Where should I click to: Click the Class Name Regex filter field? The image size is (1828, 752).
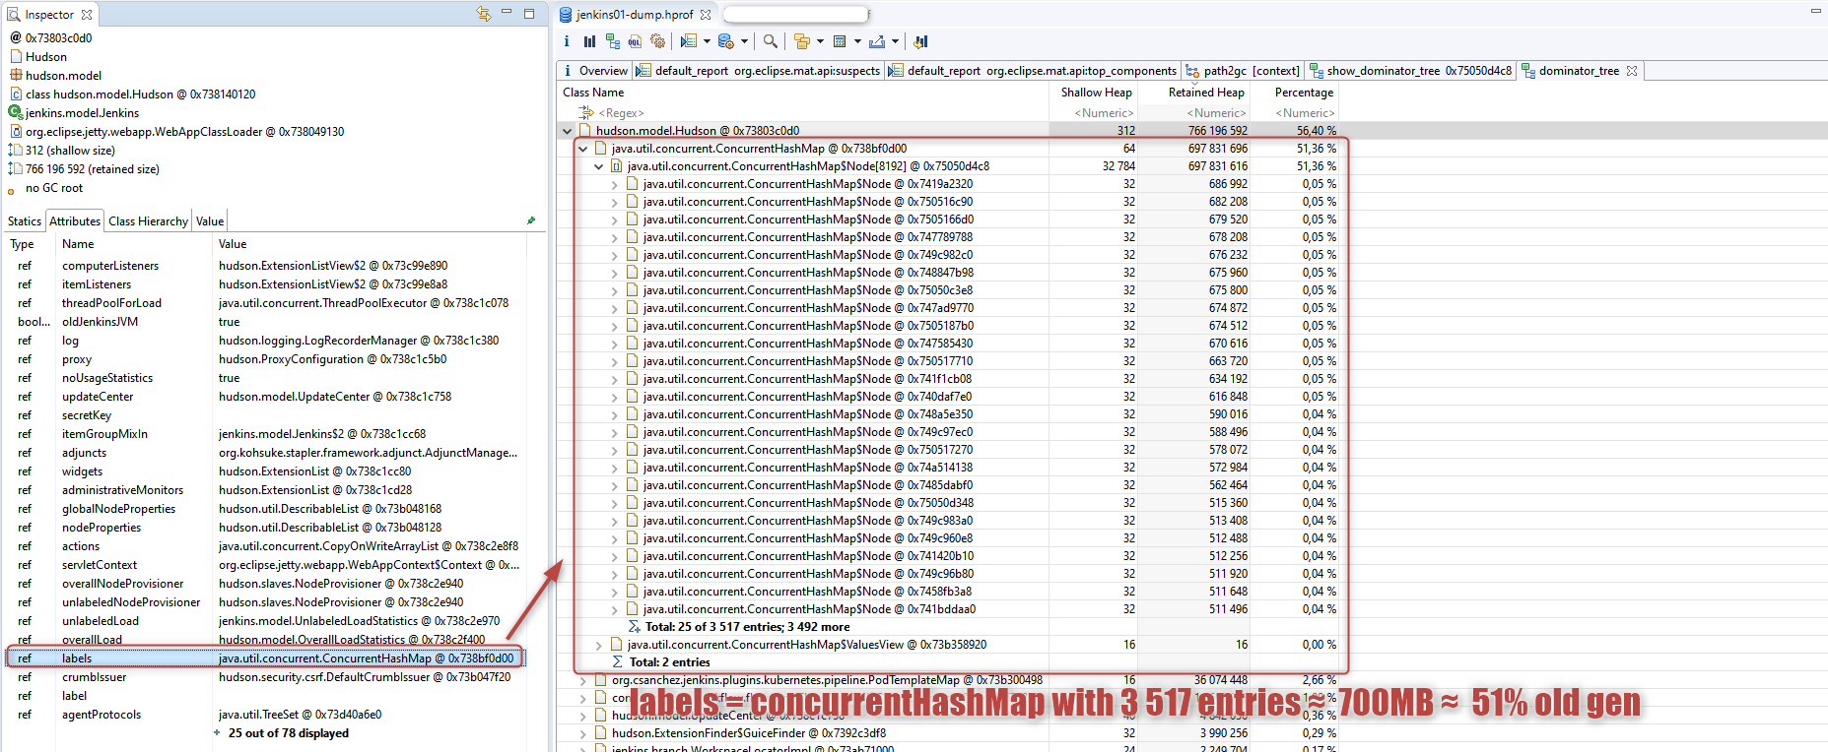click(x=788, y=113)
